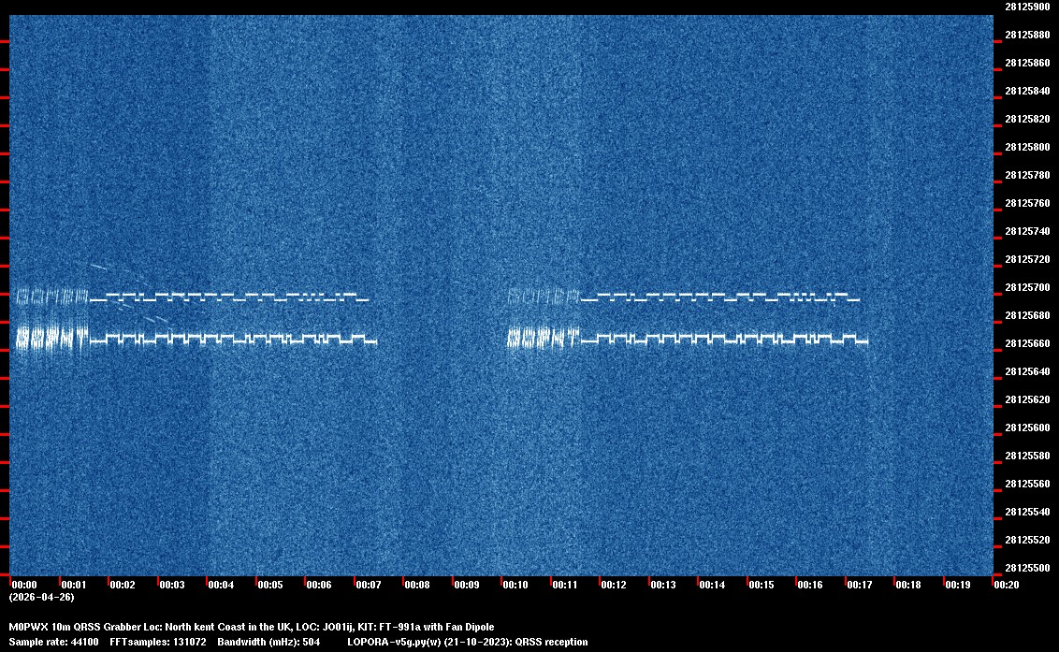
Task: Click the 28125500 frequency label
Action: (1027, 568)
